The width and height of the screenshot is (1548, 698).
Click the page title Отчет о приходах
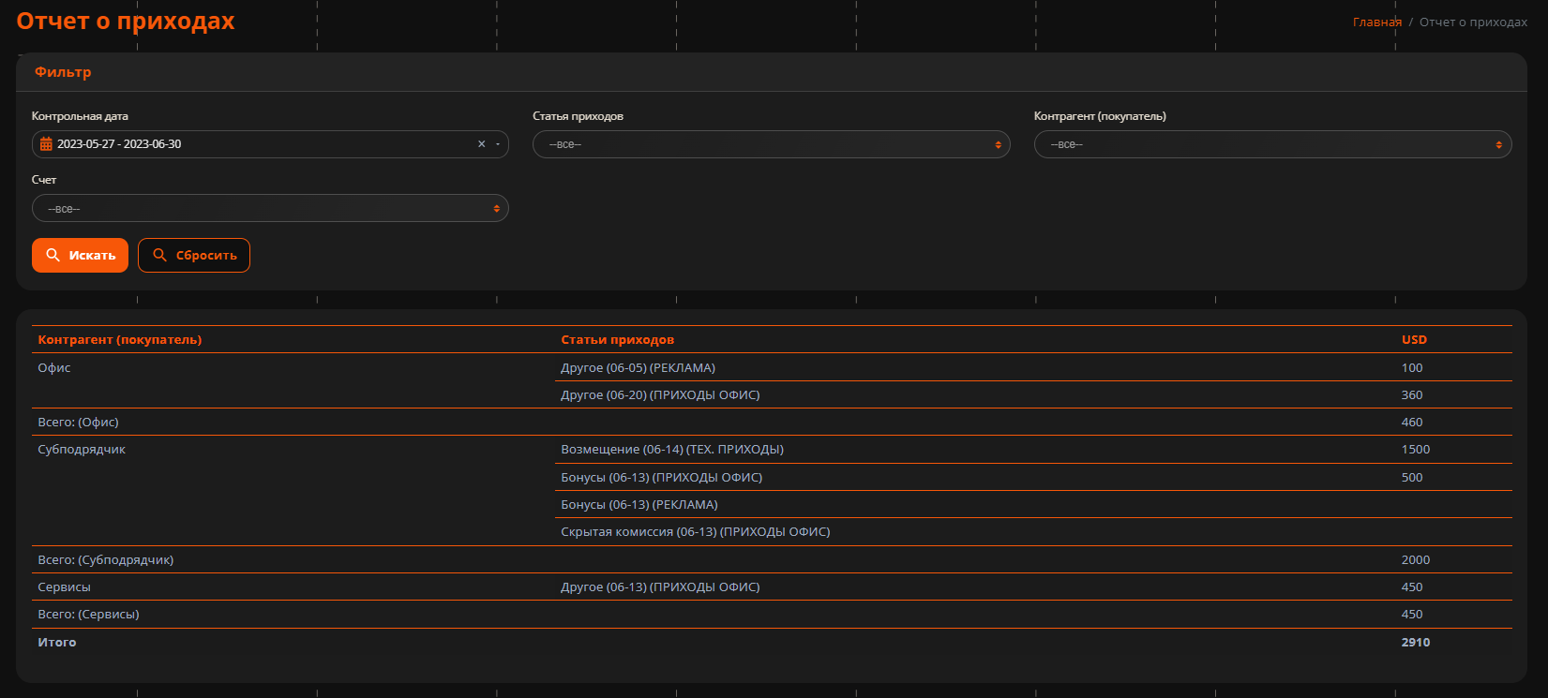(x=126, y=21)
